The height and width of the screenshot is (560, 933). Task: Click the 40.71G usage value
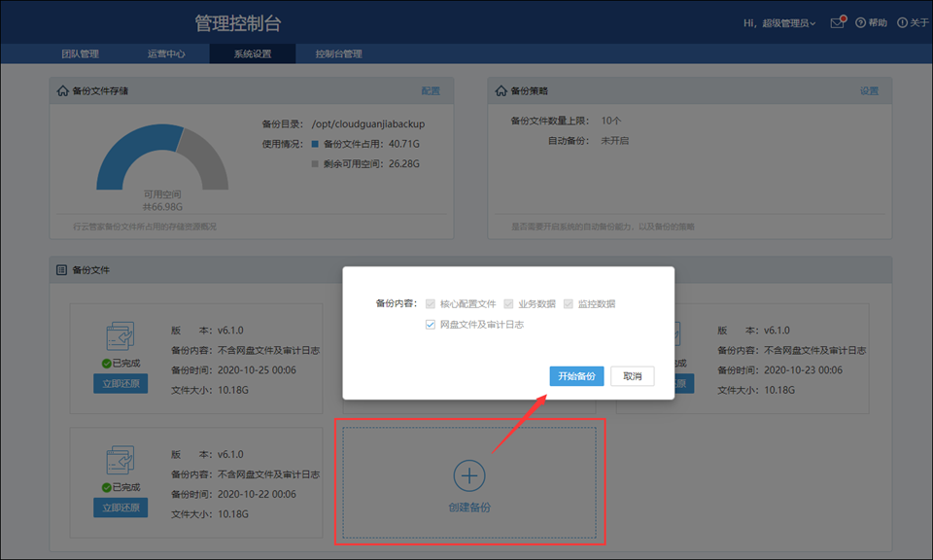pos(404,144)
